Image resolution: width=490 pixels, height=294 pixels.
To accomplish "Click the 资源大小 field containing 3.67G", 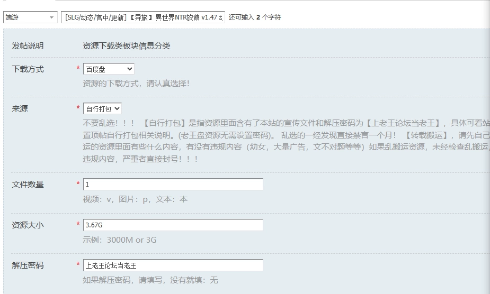I will [x=173, y=225].
